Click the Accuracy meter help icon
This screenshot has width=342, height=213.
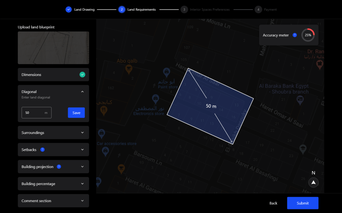pyautogui.click(x=295, y=35)
